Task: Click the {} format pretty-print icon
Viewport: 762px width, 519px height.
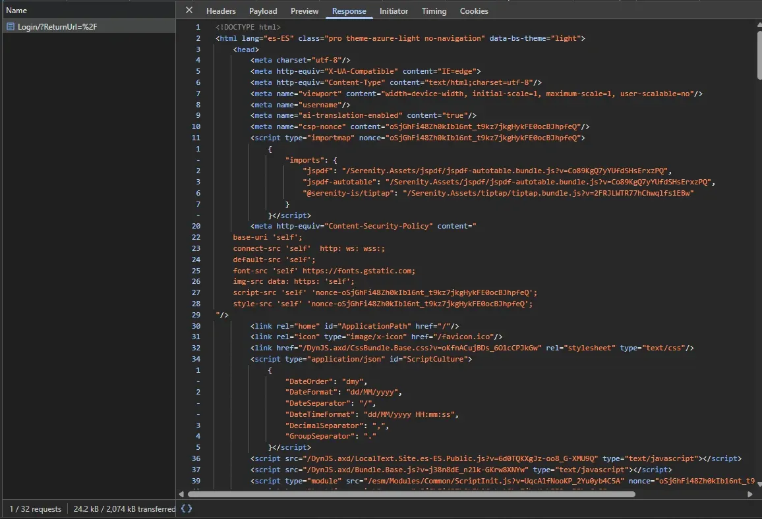Action: tap(186, 508)
